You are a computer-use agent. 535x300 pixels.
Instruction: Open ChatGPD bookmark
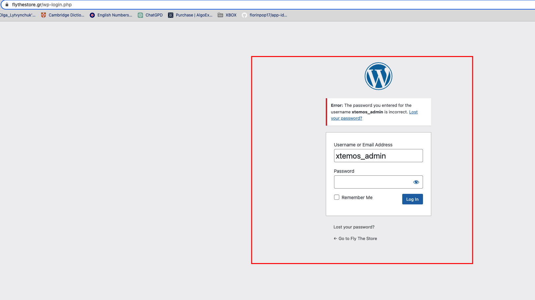pyautogui.click(x=150, y=15)
